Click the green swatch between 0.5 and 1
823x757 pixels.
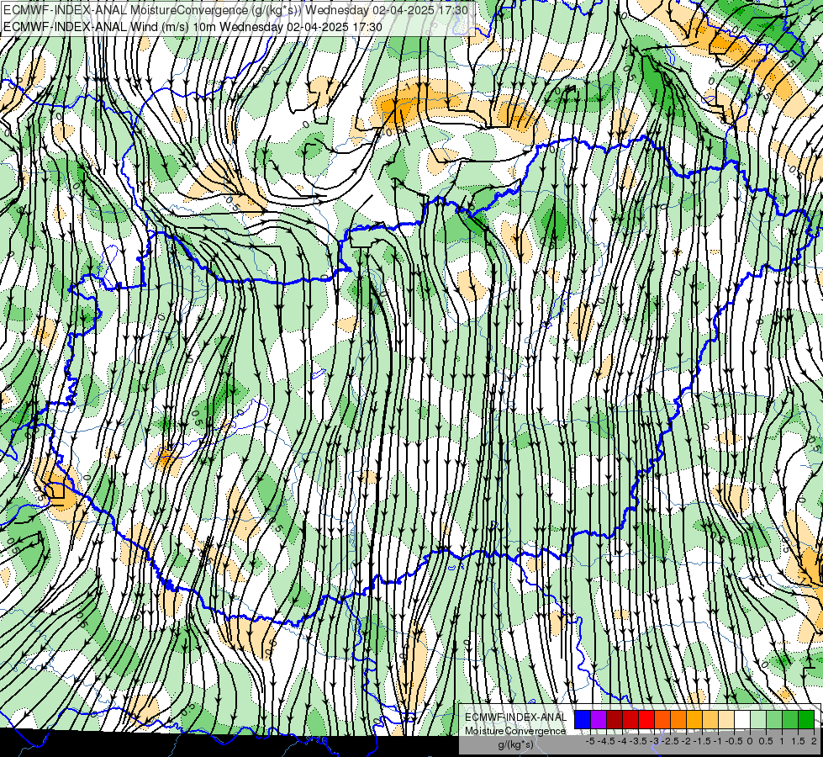tap(774, 720)
